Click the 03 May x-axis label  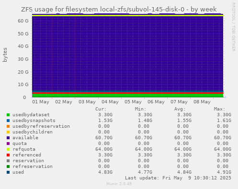point(87,102)
